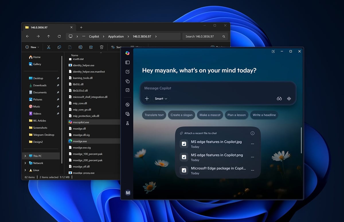344x222 pixels.
Task: Expand the This PC tree node
Action: (25, 156)
